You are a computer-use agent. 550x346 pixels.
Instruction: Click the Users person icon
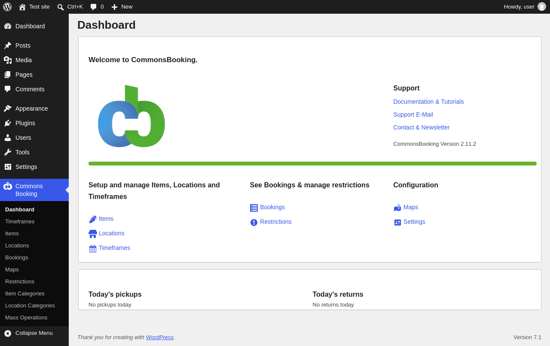(8, 138)
